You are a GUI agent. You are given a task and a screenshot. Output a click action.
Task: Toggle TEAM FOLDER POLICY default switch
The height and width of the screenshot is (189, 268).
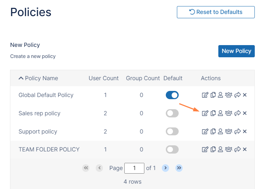pyautogui.click(x=172, y=149)
